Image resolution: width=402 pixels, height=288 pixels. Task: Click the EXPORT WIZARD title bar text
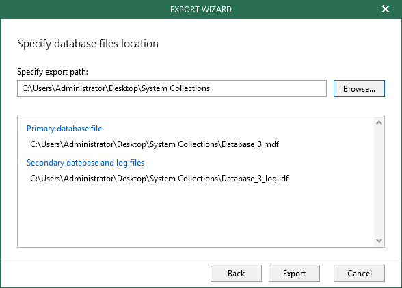(201, 10)
